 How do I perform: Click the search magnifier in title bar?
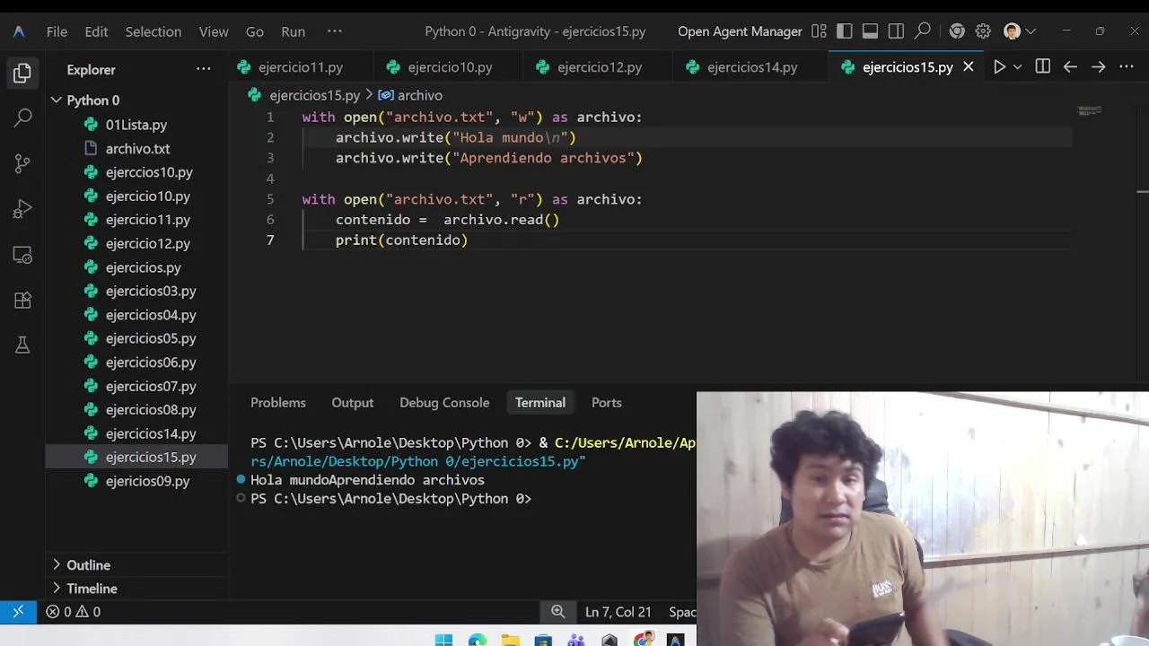922,31
